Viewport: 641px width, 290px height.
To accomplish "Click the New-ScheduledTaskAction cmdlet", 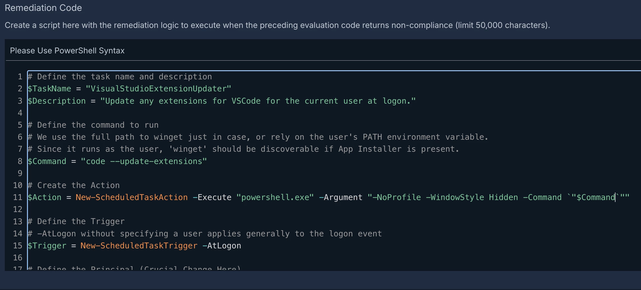I will [131, 197].
